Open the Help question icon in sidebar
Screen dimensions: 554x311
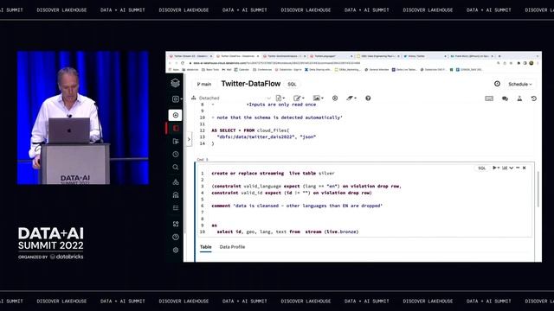point(176,237)
